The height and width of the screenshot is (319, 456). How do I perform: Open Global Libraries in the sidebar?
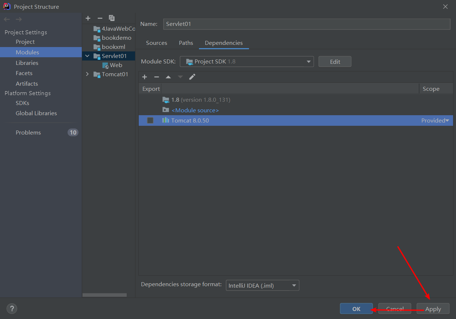pyautogui.click(x=36, y=113)
